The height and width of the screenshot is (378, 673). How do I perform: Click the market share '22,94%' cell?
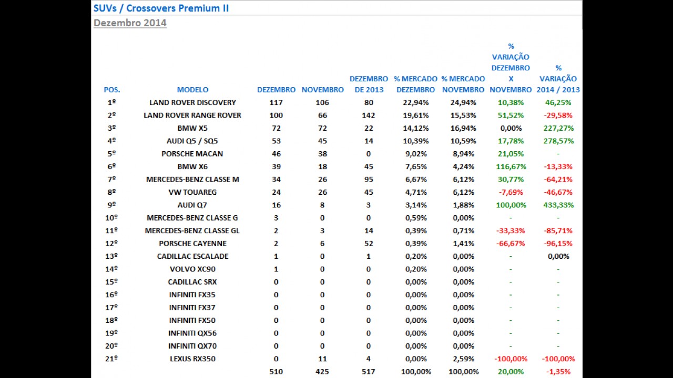(x=415, y=102)
